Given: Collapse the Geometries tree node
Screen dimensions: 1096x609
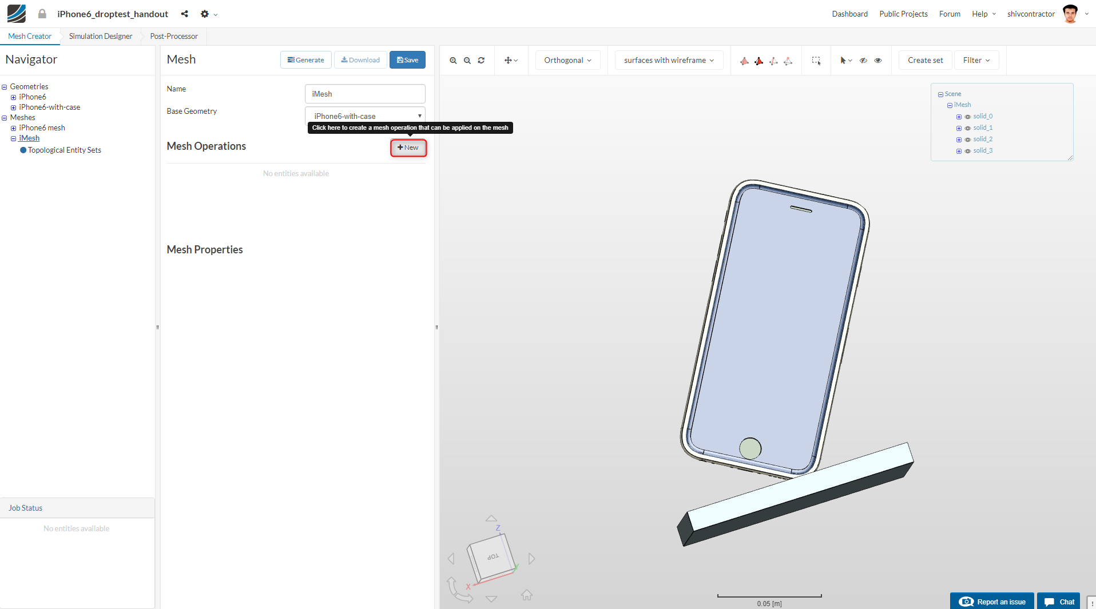Looking at the screenshot, I should click(5, 87).
